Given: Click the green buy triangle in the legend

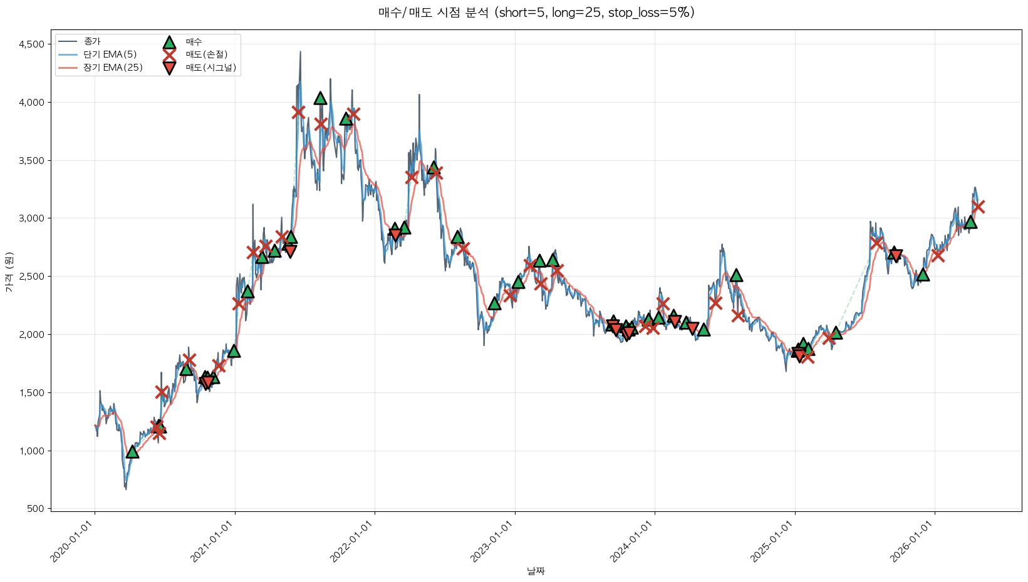Looking at the screenshot, I should 169,42.
